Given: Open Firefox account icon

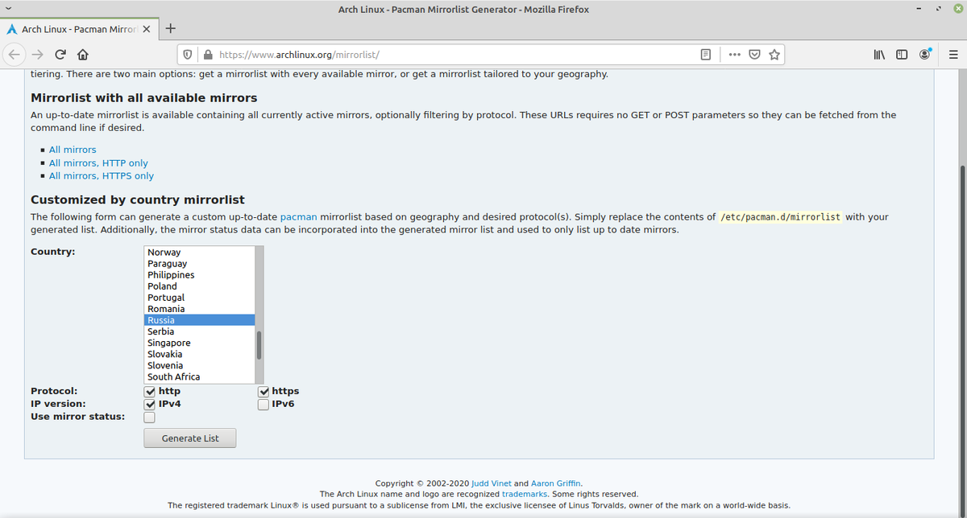Looking at the screenshot, I should 924,55.
